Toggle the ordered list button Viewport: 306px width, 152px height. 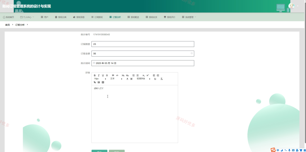134,75
